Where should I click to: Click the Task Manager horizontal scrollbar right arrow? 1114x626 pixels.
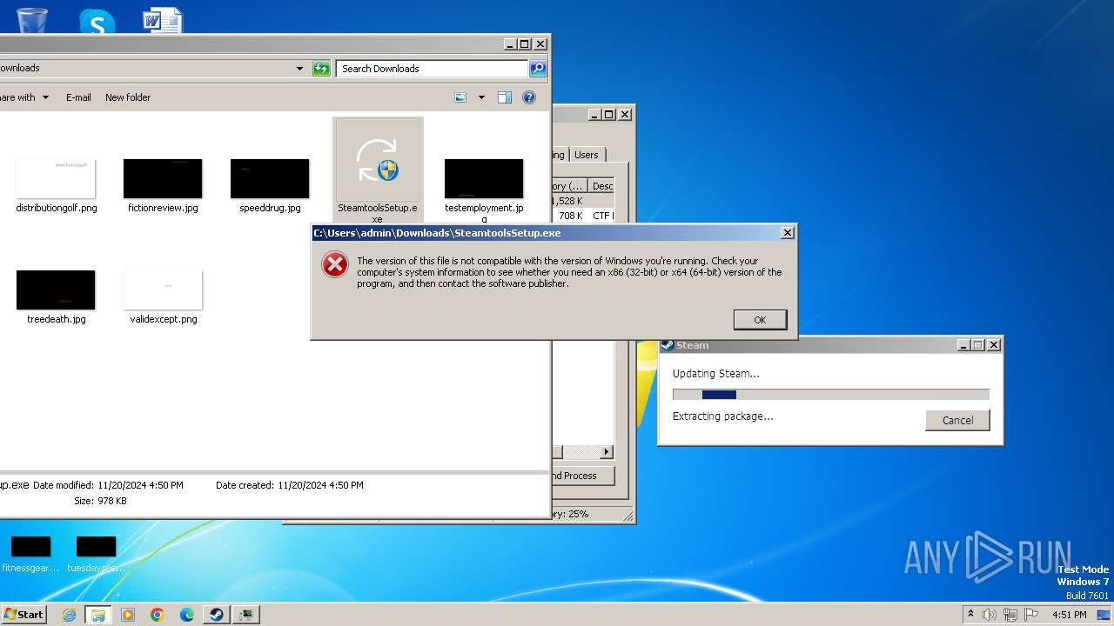[607, 452]
